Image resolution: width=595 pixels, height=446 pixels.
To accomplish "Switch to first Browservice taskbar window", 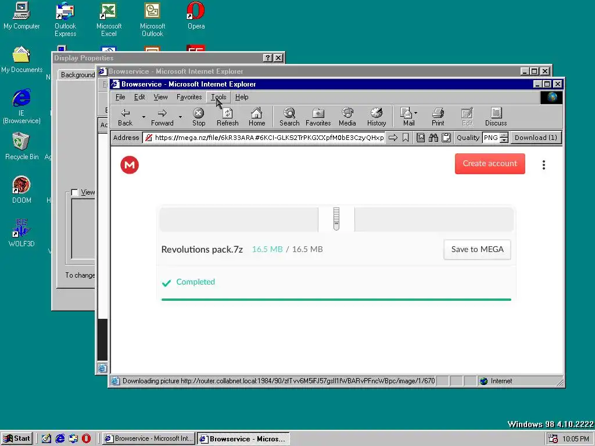I will [149, 439].
